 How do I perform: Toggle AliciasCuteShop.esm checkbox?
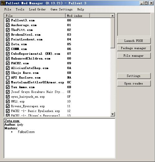8,68
